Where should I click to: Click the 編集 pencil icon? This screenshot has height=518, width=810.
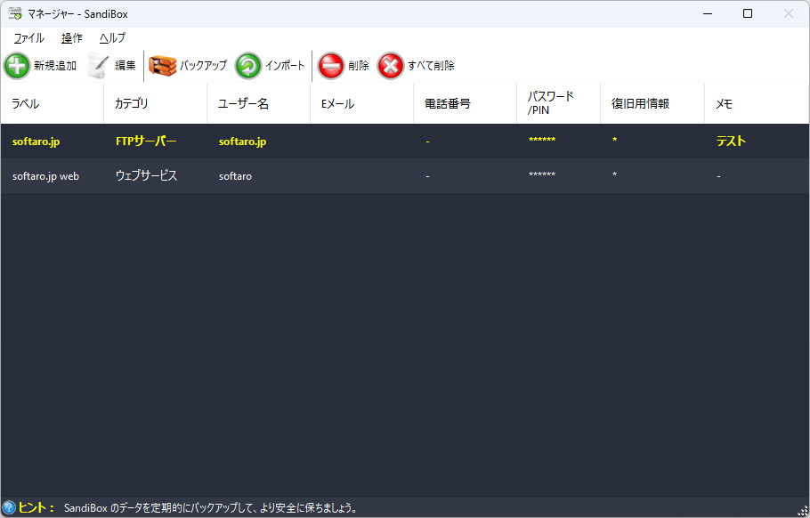tap(98, 66)
